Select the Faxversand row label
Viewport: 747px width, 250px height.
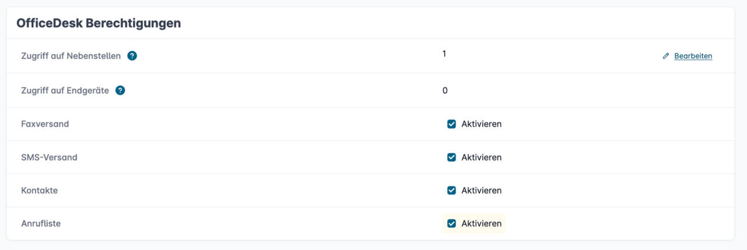(x=45, y=124)
